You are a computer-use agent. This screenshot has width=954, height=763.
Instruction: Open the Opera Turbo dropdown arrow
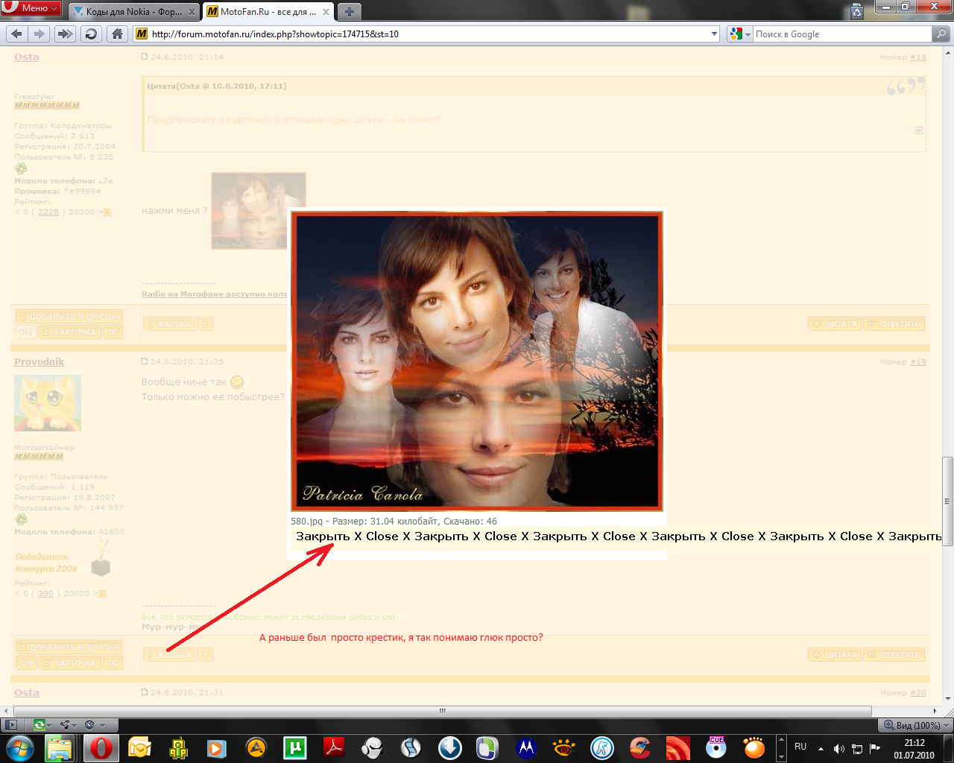[102, 725]
